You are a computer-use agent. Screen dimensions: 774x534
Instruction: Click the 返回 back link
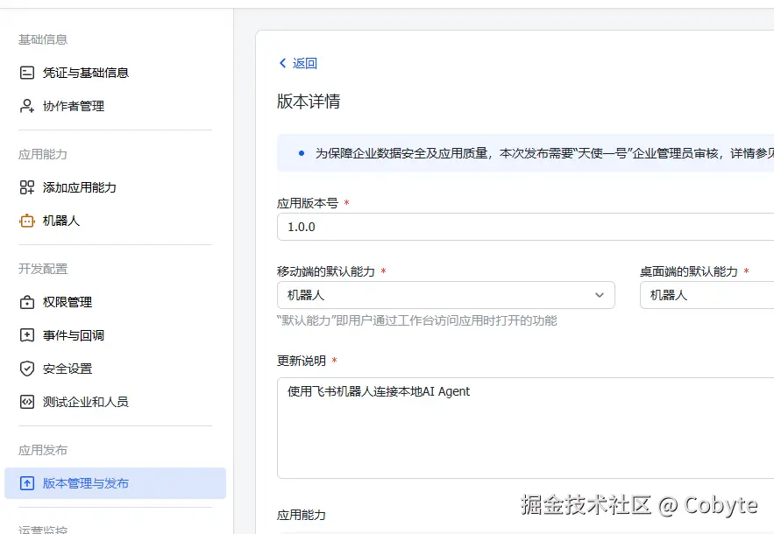tap(298, 63)
